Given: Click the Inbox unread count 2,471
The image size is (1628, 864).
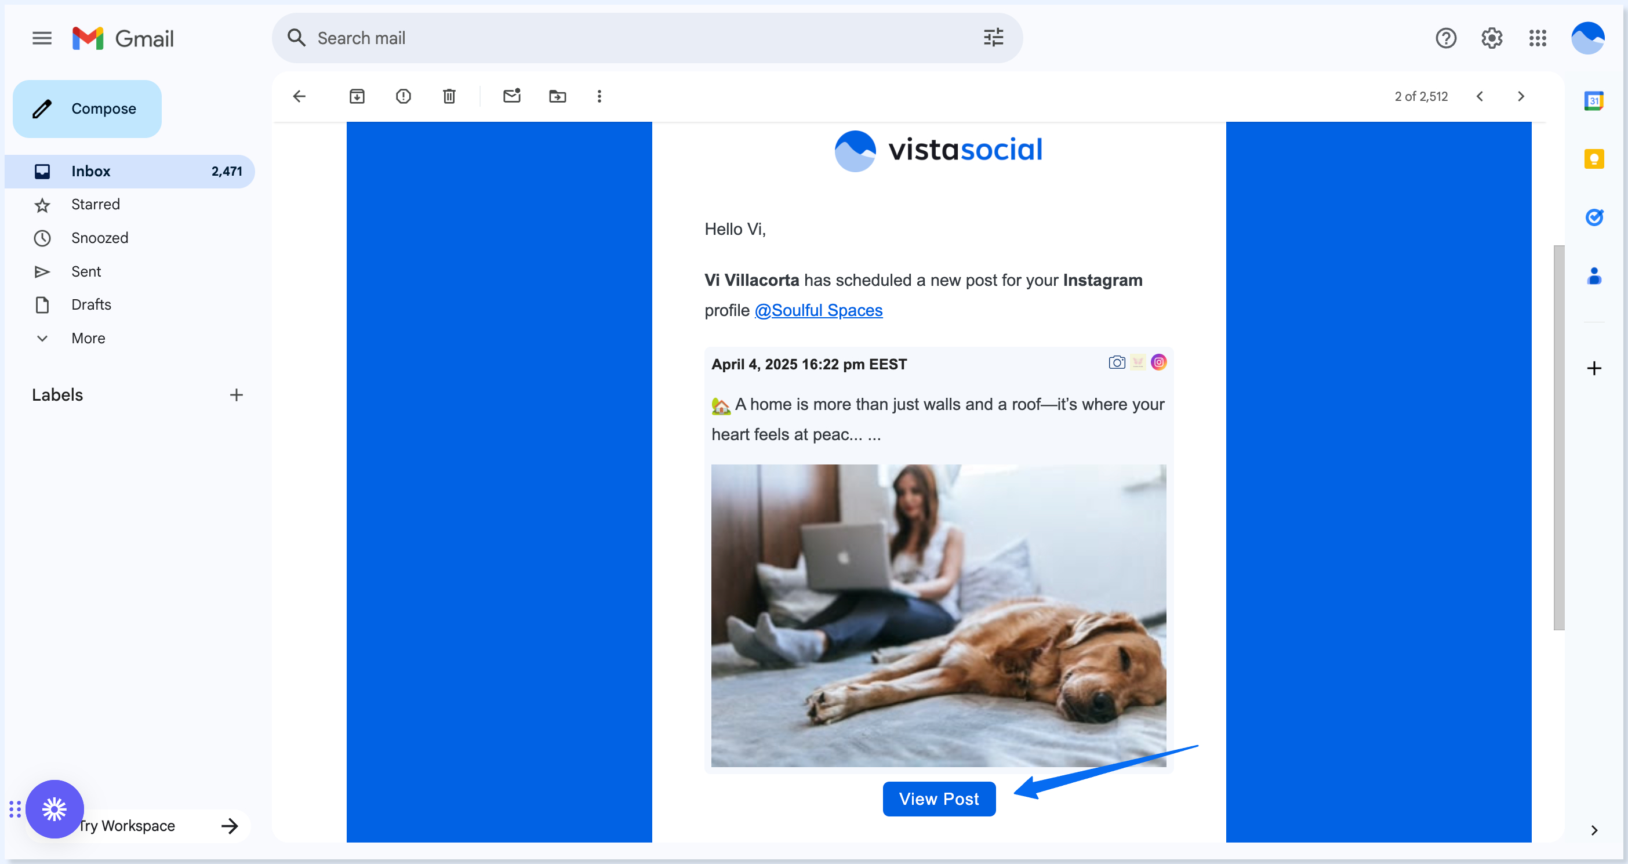Looking at the screenshot, I should 227,171.
